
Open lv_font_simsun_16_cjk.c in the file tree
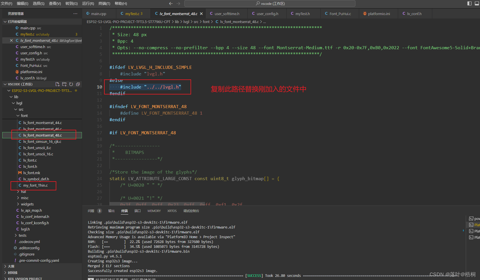pos(42,141)
